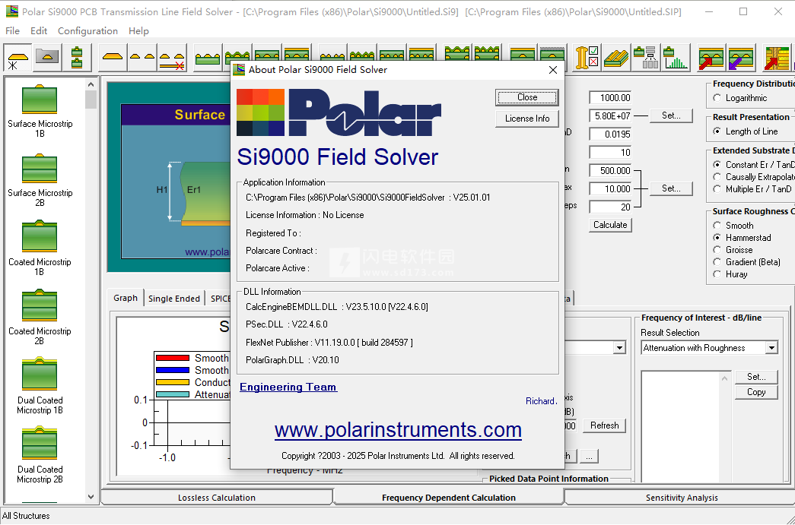The height and width of the screenshot is (525, 795).
Task: Enable Smooth surface roughness option
Action: point(717,226)
